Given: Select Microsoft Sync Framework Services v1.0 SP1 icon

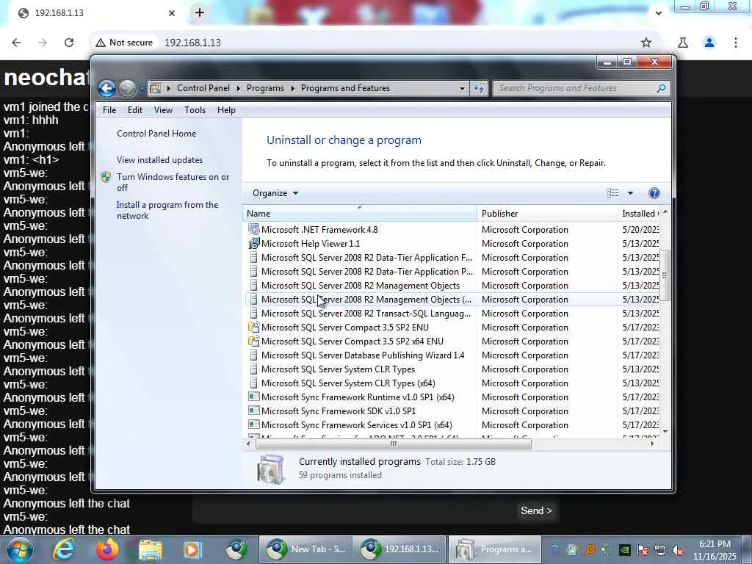Looking at the screenshot, I should point(253,424).
